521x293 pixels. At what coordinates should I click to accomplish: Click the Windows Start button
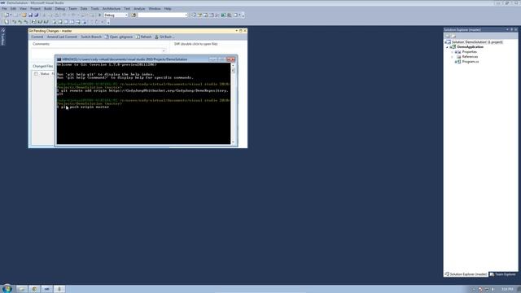coord(7,288)
